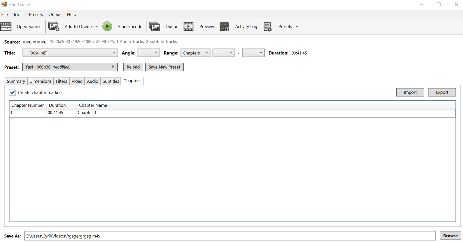Click the Preview label in toolbar
The width and height of the screenshot is (463, 243).
coord(207,26)
